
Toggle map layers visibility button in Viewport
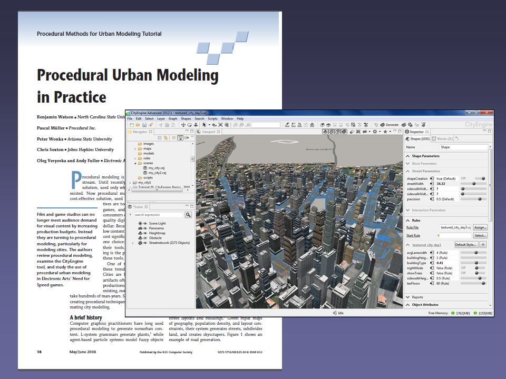[325, 132]
